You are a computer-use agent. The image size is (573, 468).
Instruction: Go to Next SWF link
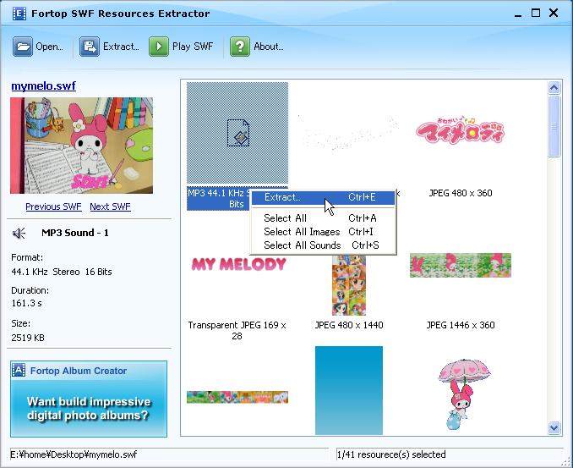110,206
